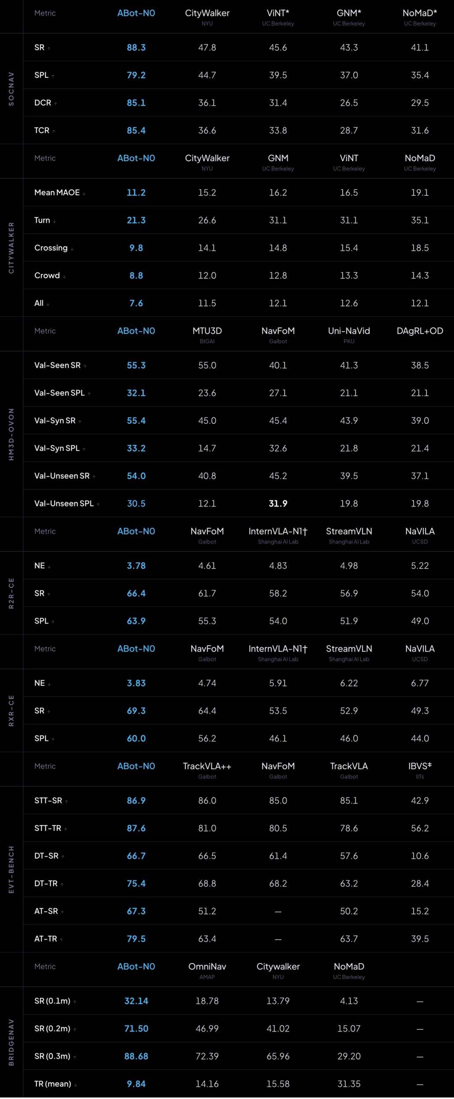The width and height of the screenshot is (454, 1099).
Task: Click the up arrow next to STT-TR
Action: (66, 829)
